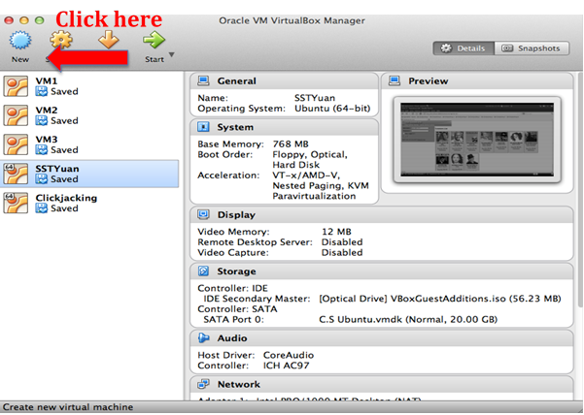Select the VM3 machine icon
This screenshot has height=415, width=584.
click(x=16, y=144)
